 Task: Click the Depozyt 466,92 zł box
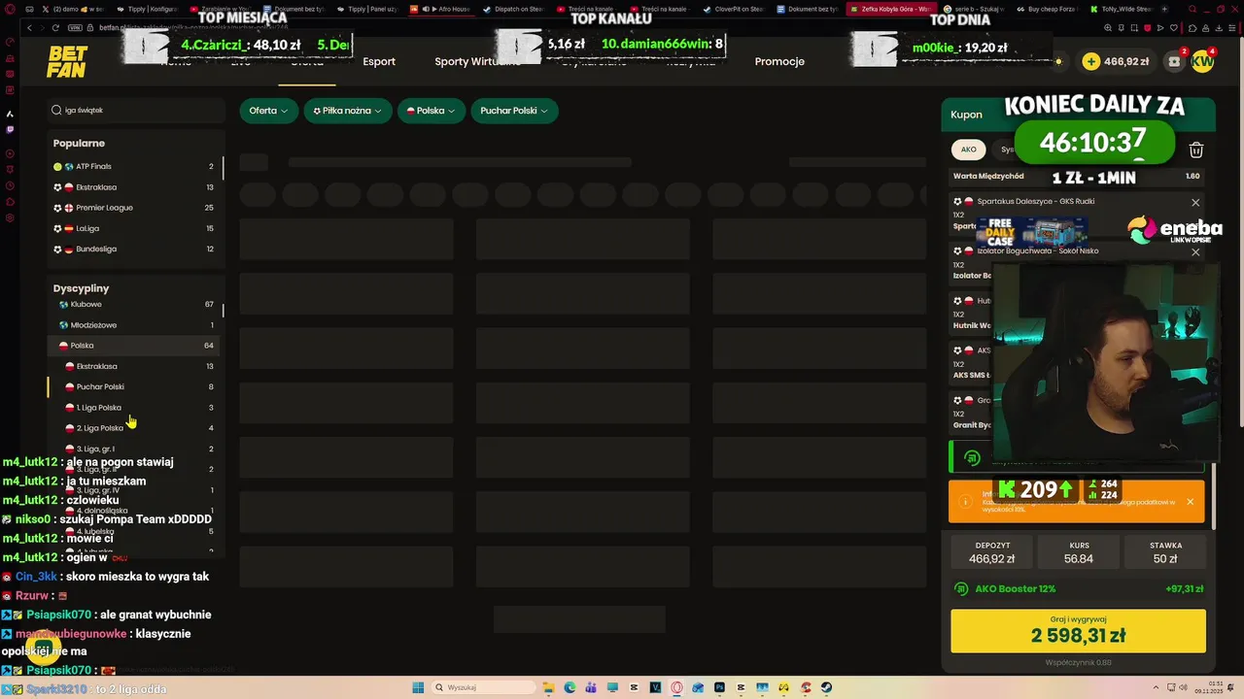tap(991, 552)
